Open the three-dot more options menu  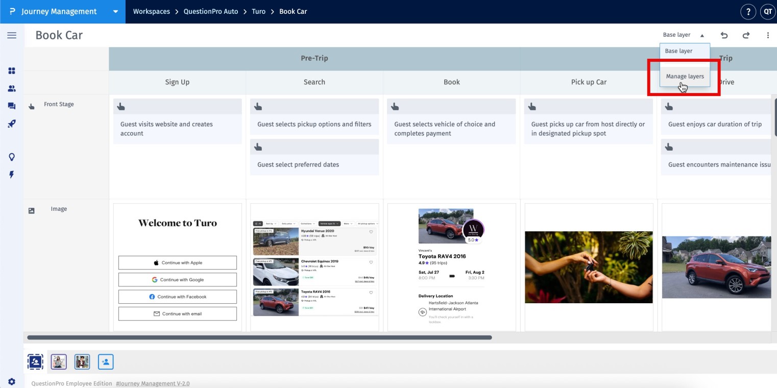coord(768,35)
